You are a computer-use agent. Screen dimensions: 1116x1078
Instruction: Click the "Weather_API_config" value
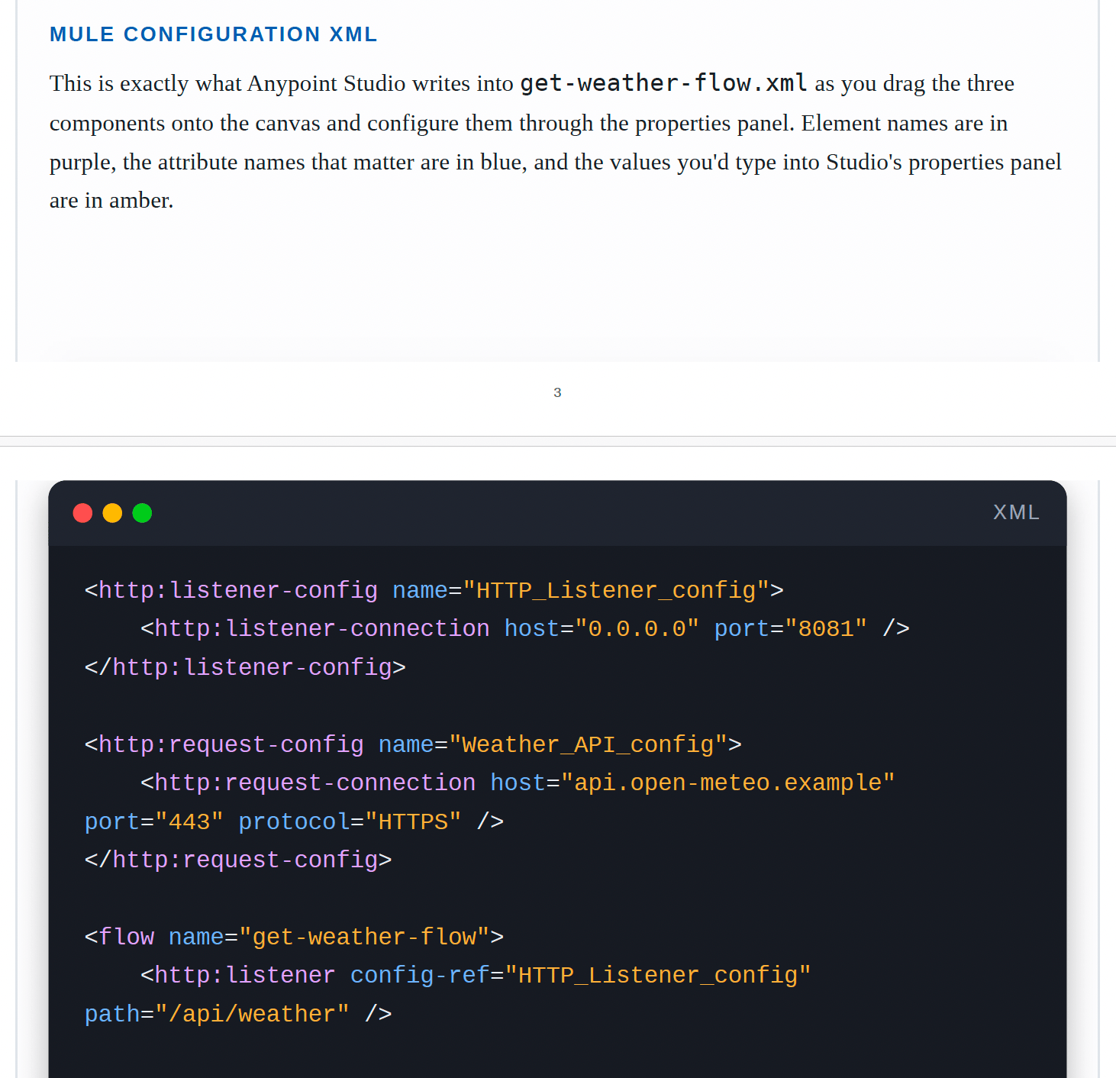click(588, 744)
